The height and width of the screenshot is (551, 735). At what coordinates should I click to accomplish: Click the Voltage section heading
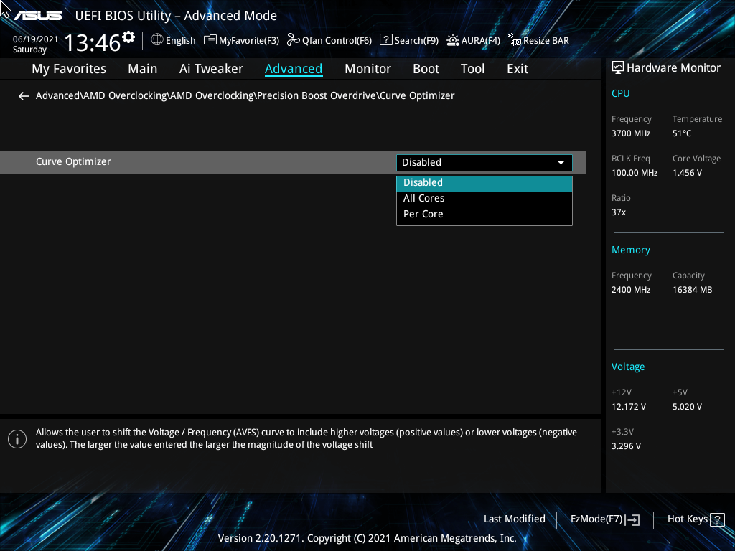(627, 367)
